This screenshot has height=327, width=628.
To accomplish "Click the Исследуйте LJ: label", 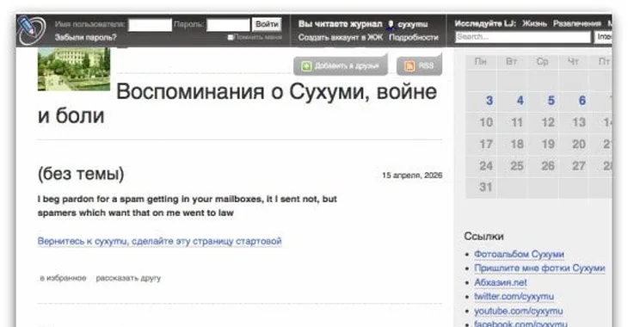I will 485,23.
